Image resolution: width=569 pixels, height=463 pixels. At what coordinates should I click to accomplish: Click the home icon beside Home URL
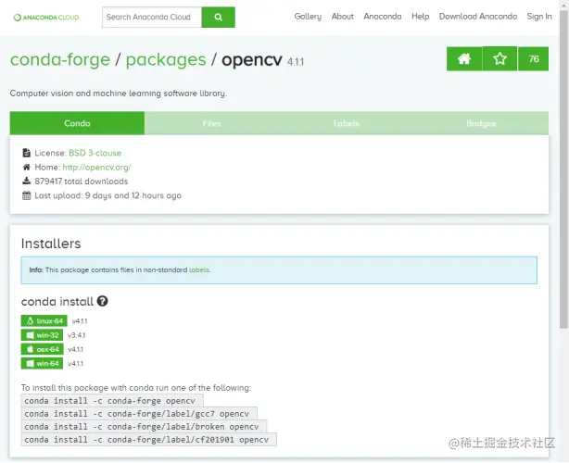(27, 168)
